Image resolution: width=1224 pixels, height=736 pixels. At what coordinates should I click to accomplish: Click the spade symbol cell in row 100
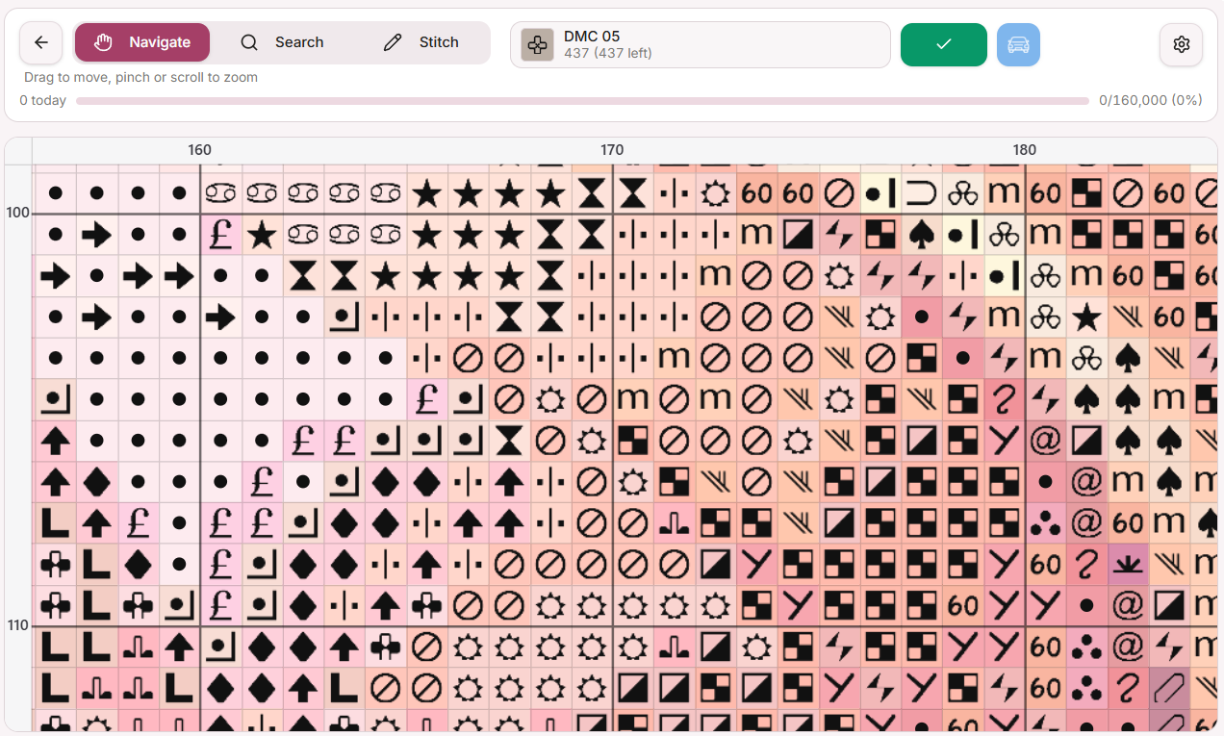(921, 235)
